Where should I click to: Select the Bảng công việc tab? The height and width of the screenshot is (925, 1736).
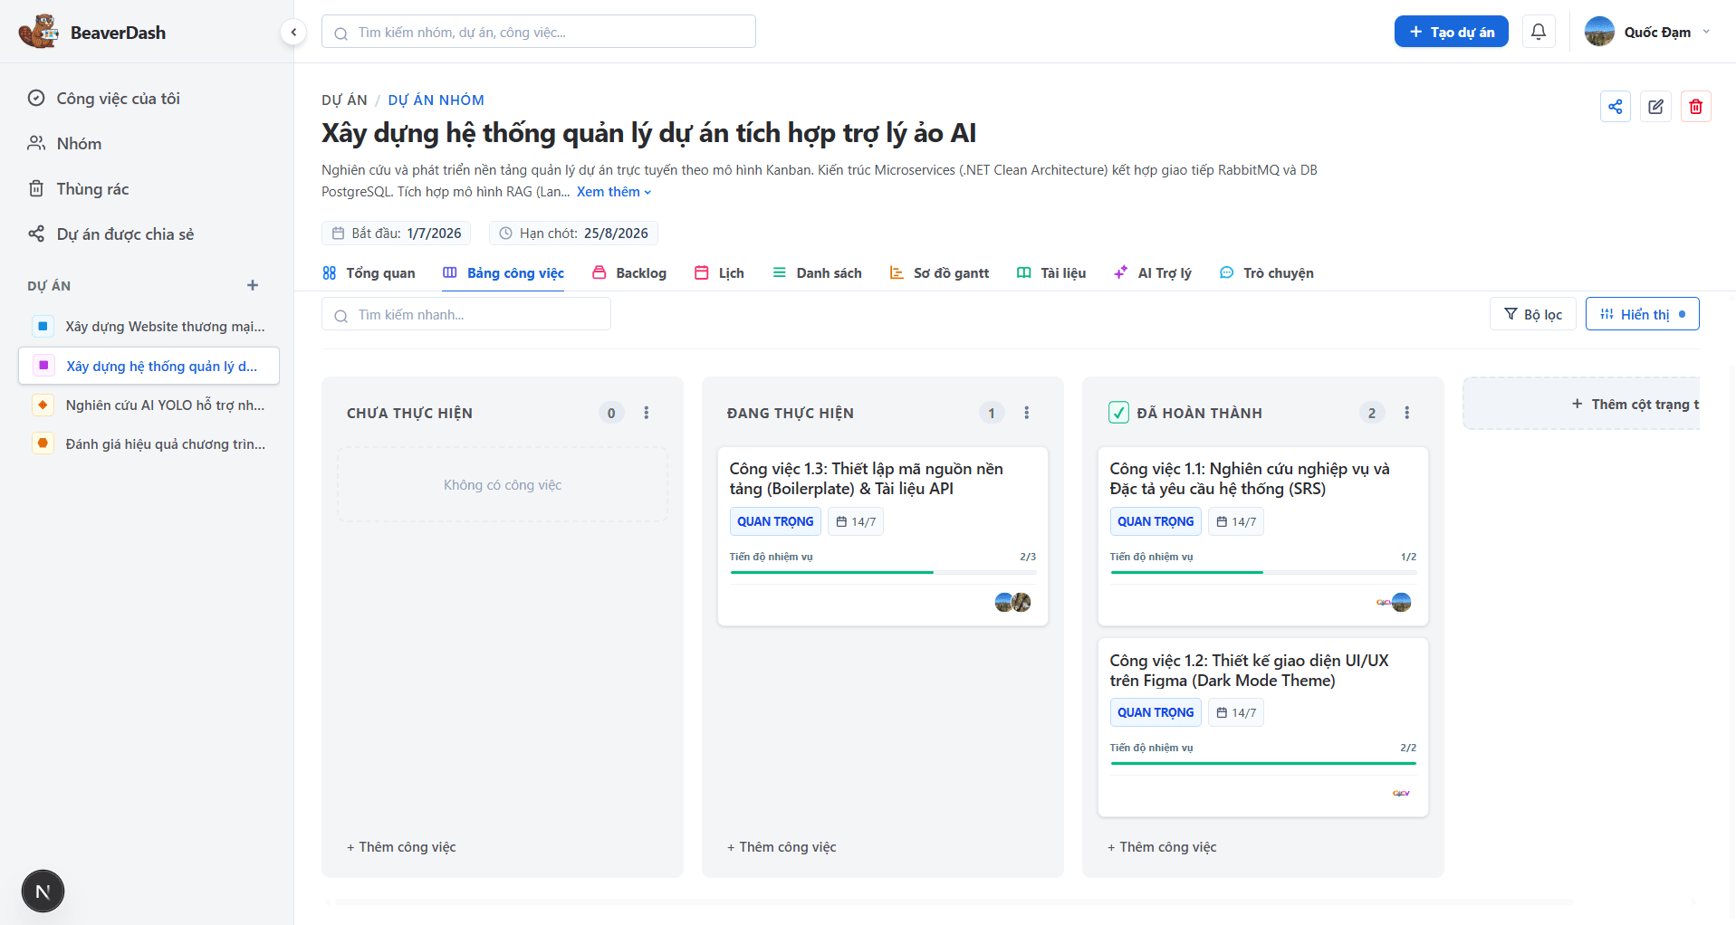[503, 272]
